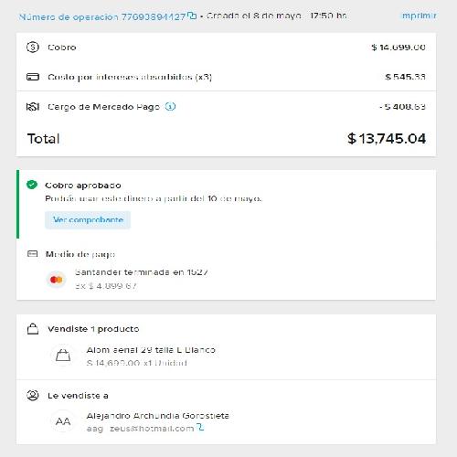Open the Imprimir print link

(420, 16)
